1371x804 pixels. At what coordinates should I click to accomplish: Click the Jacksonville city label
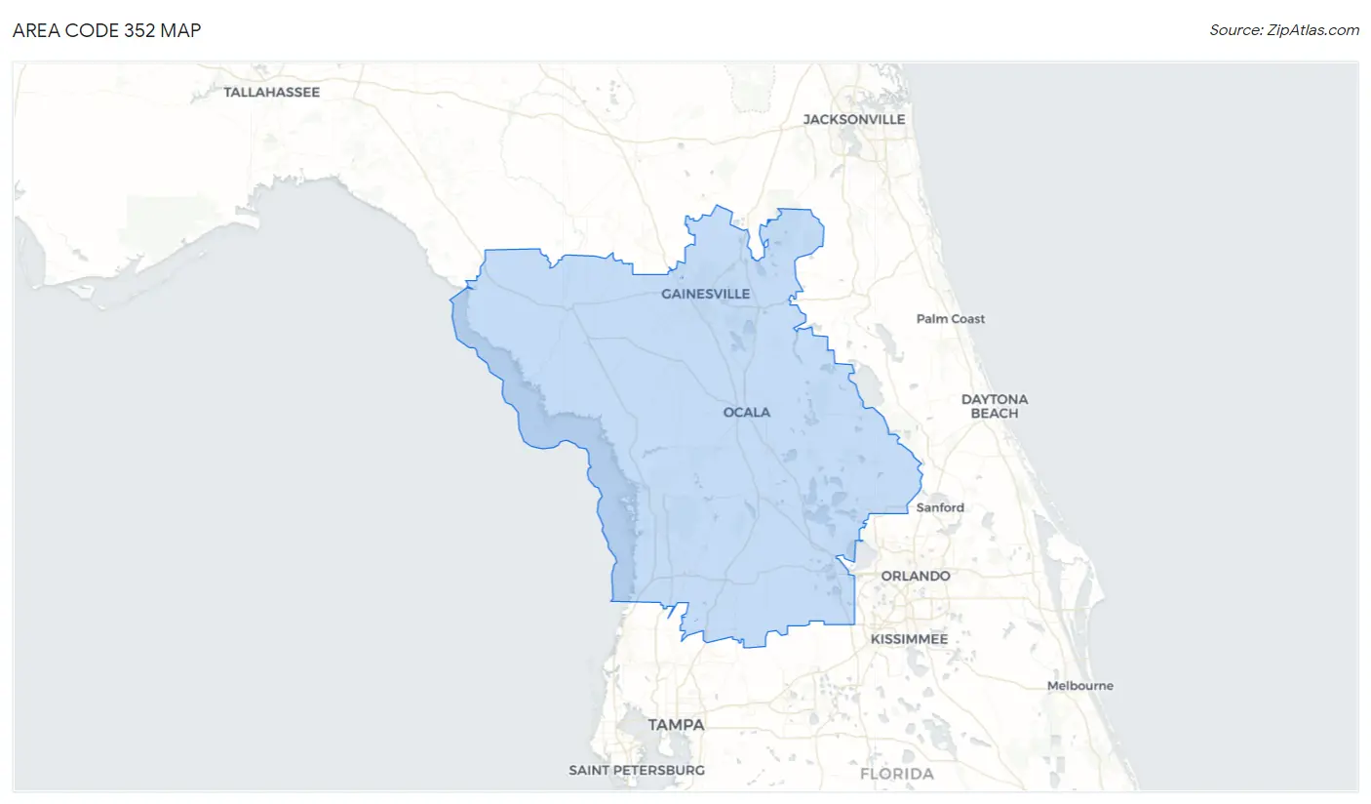(853, 120)
